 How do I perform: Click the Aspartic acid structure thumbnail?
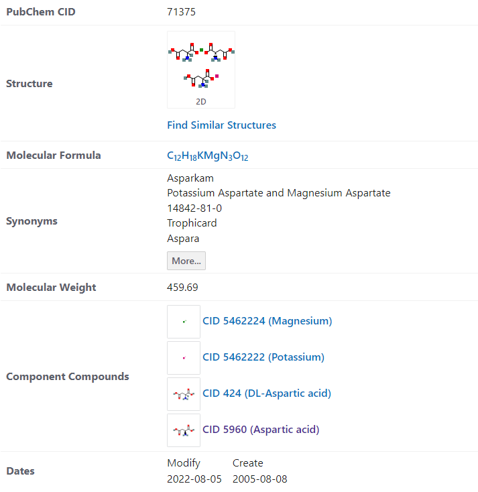point(184,430)
